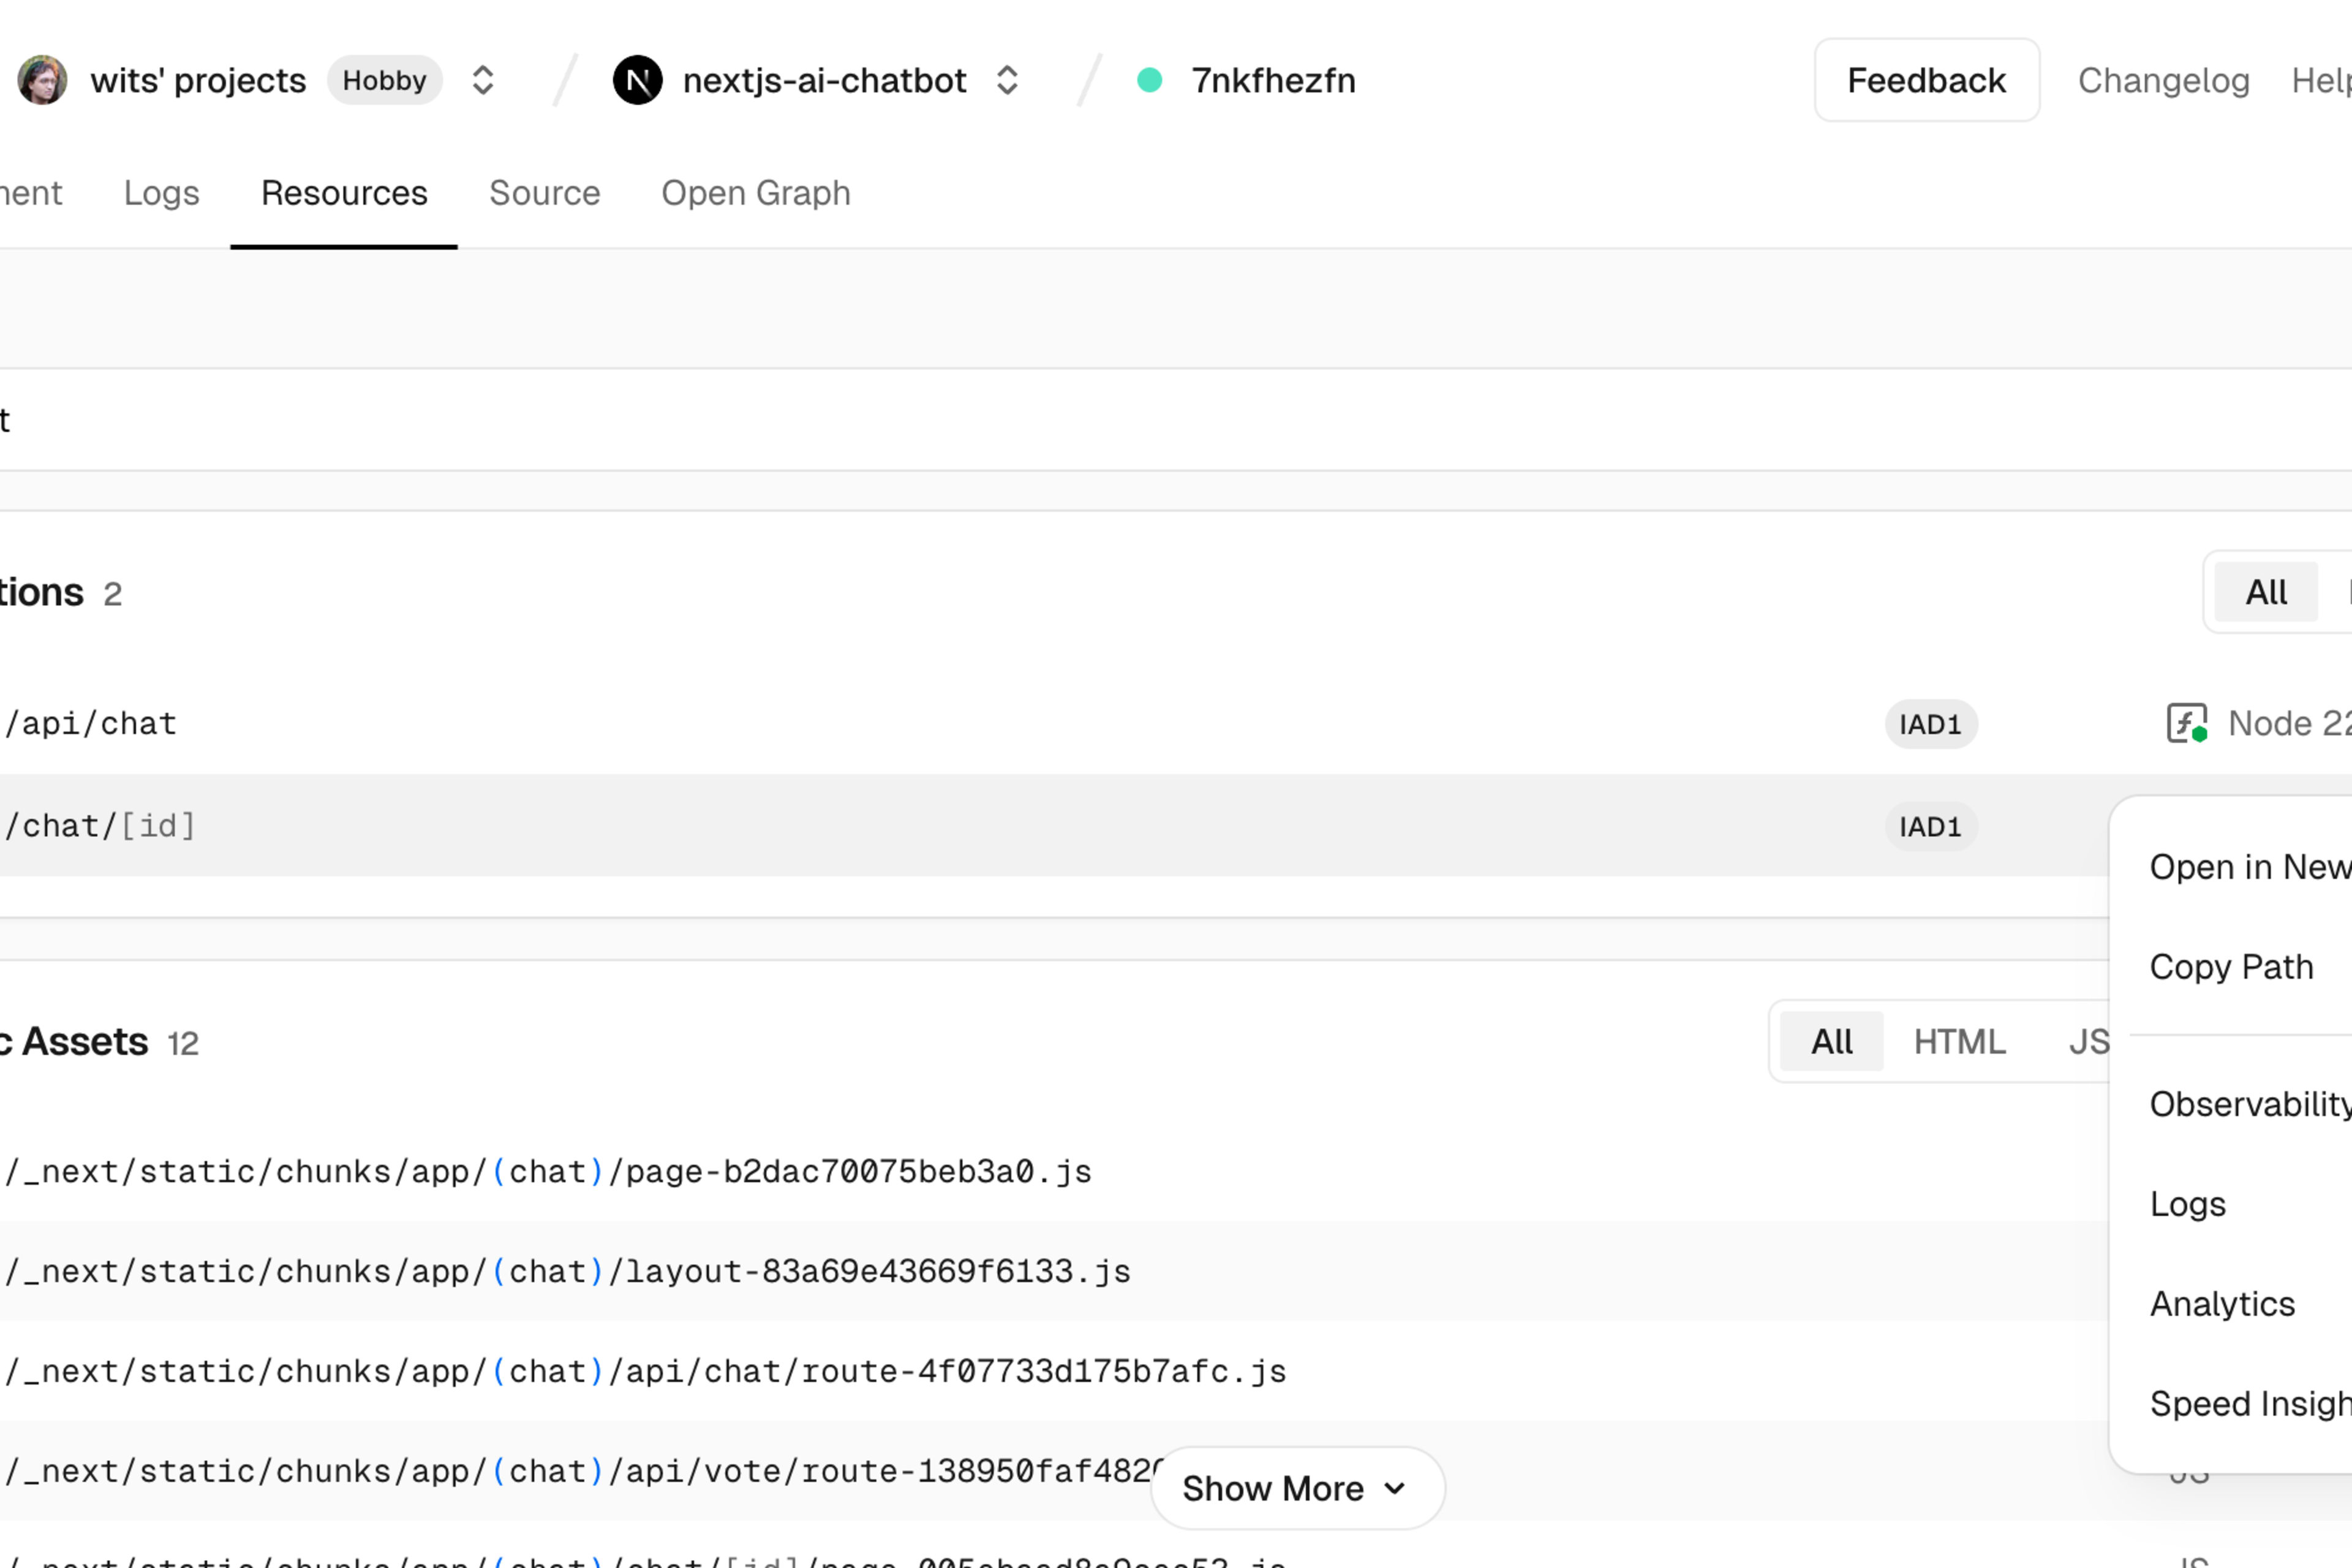Expand the nextjs-ai-chatbot project switcher chevron
The image size is (2352, 1568).
(x=1007, y=80)
